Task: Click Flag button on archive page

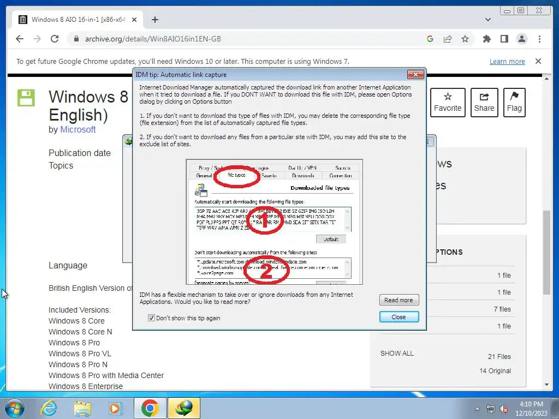Action: click(x=514, y=103)
